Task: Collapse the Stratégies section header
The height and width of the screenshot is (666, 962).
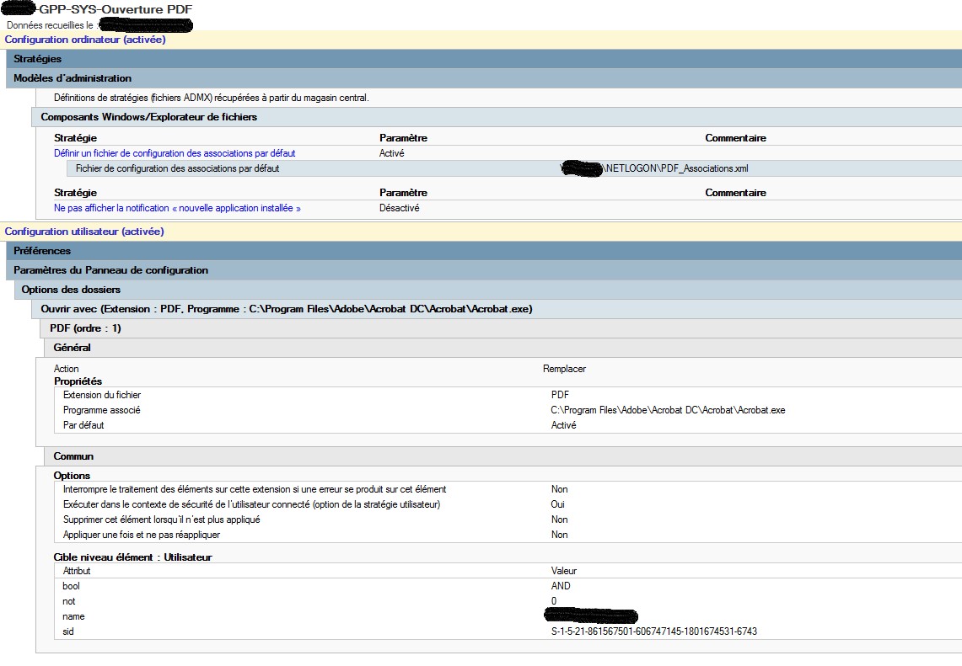Action: tap(38, 59)
